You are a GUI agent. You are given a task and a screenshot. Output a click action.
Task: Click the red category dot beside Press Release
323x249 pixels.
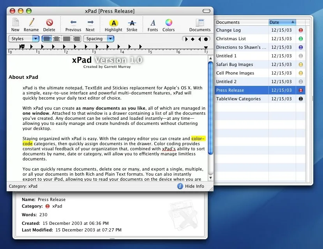tap(300, 90)
